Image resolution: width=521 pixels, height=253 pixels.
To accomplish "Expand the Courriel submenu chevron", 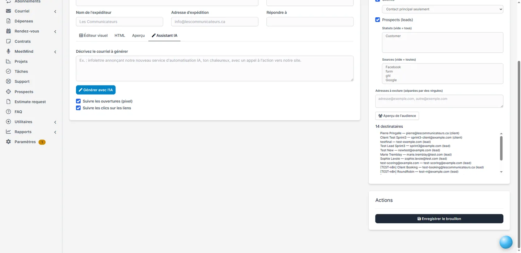I will click(x=55, y=12).
